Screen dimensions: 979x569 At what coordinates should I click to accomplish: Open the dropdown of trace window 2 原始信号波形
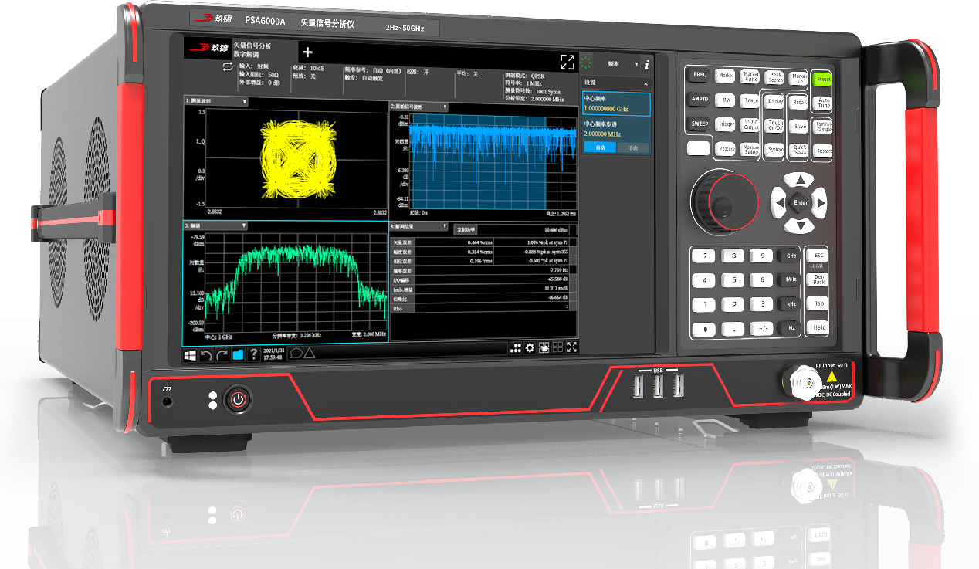tap(445, 107)
